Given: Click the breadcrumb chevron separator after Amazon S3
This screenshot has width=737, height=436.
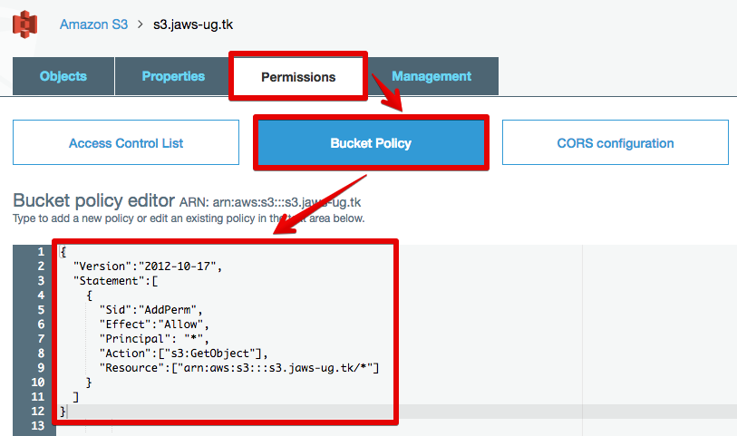Looking at the screenshot, I should (x=141, y=24).
